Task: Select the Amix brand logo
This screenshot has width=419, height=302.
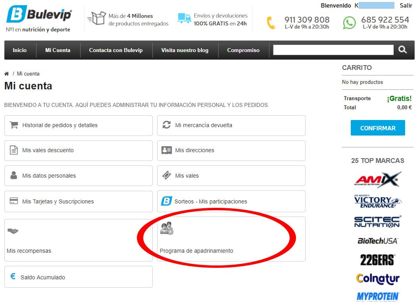Action: click(x=378, y=180)
